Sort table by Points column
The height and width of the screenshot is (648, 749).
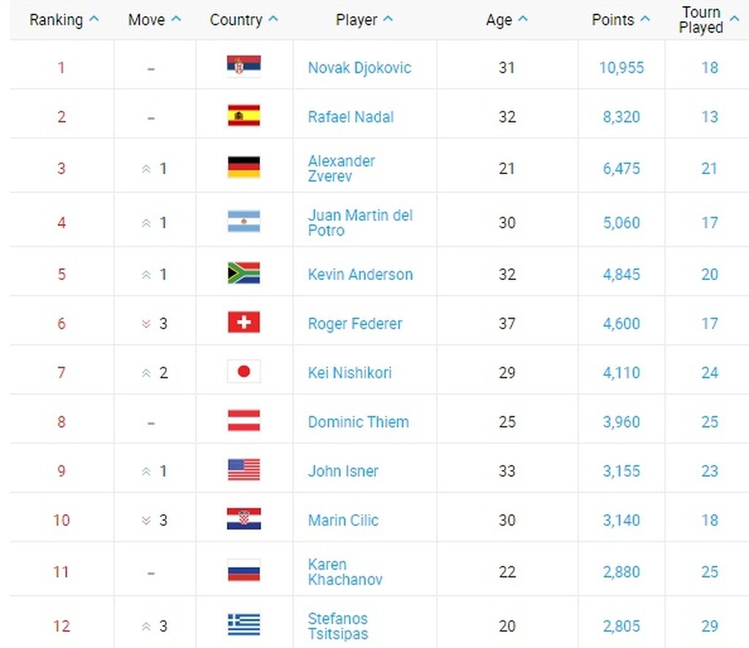[x=620, y=20]
